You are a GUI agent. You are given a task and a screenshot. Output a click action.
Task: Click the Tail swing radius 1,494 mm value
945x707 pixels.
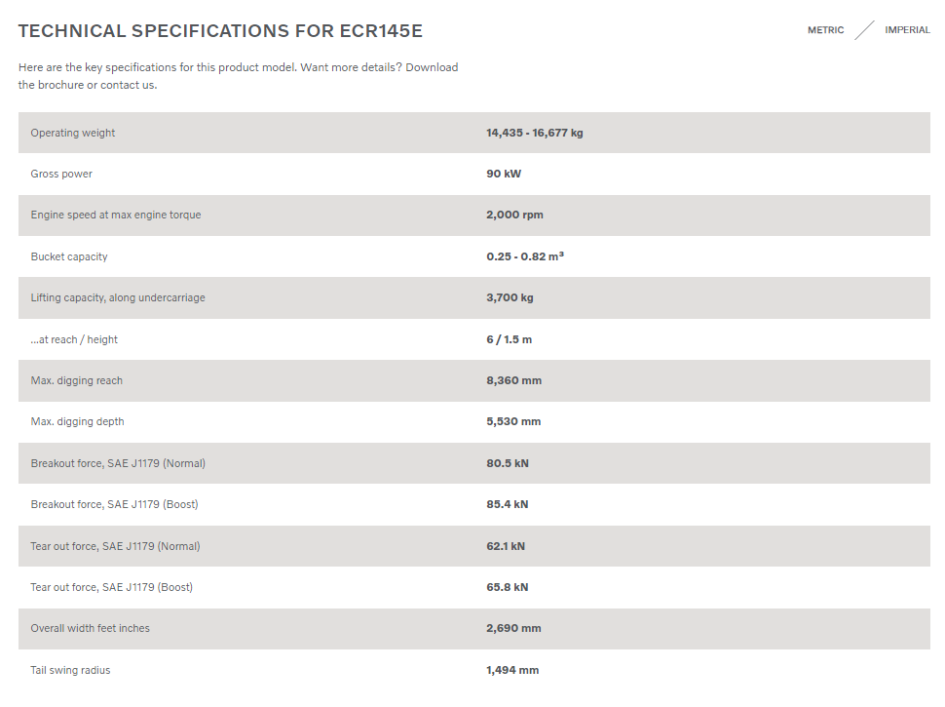(x=512, y=670)
